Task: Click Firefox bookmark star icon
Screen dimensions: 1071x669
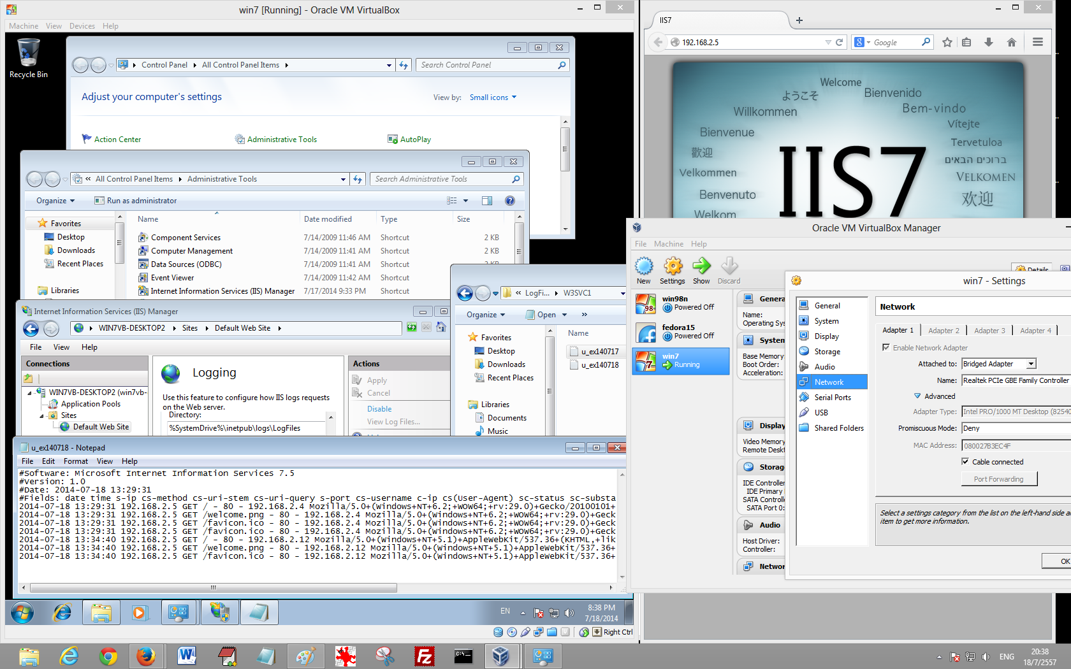Action: [947, 42]
